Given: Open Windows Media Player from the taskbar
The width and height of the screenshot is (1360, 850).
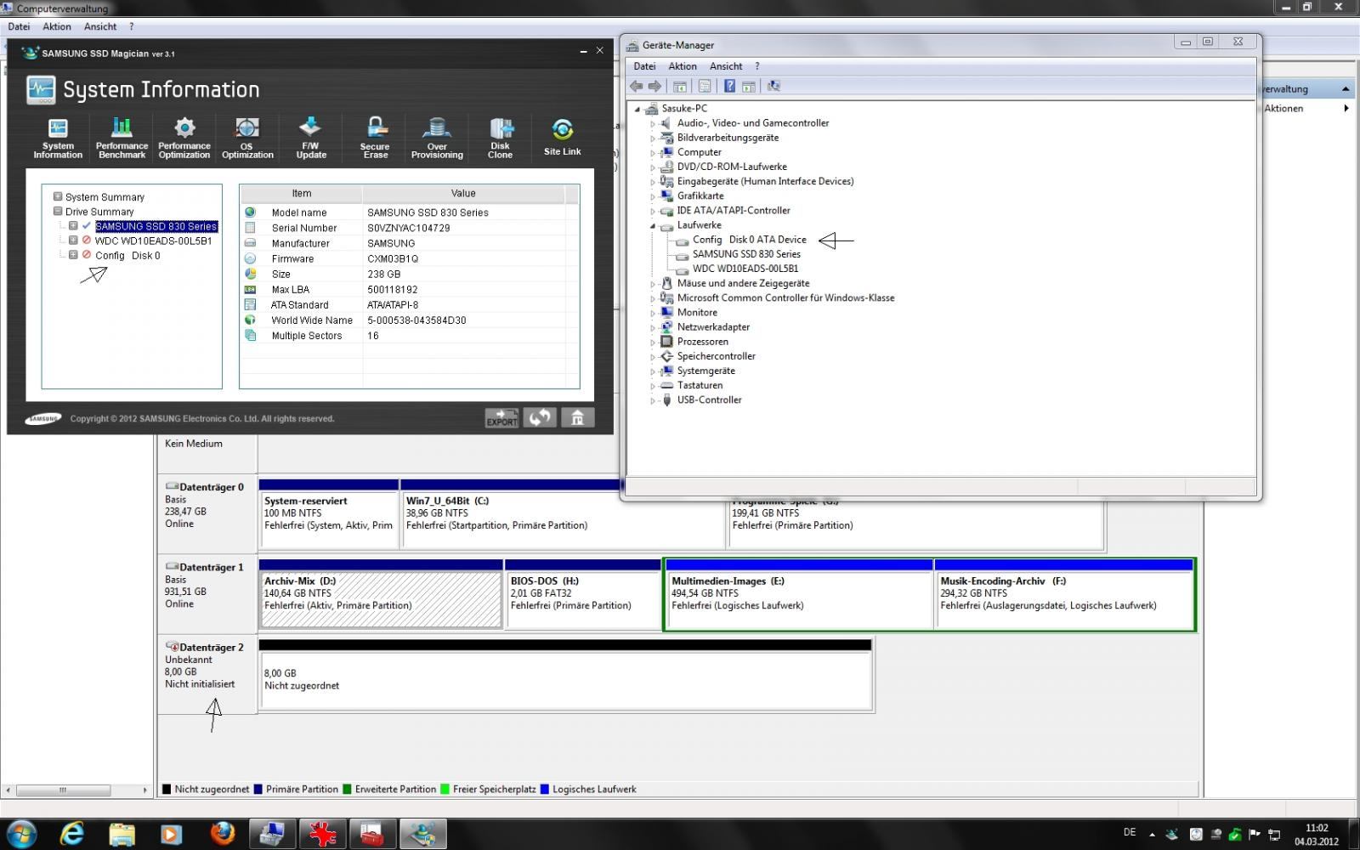Looking at the screenshot, I should coord(172,834).
